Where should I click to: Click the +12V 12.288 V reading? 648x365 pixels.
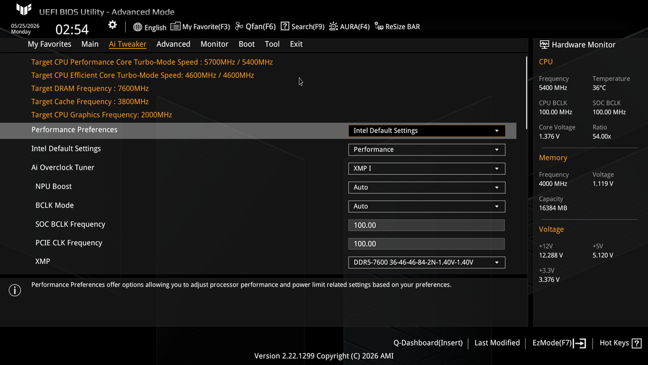point(551,255)
